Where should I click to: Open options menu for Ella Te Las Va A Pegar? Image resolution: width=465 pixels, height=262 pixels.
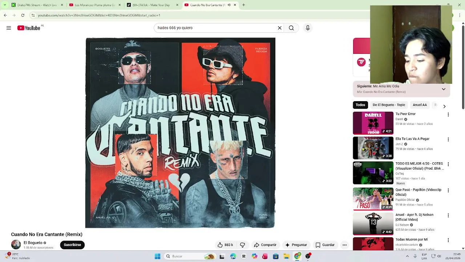click(448, 139)
